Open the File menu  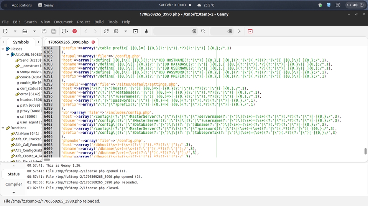(x=5, y=22)
